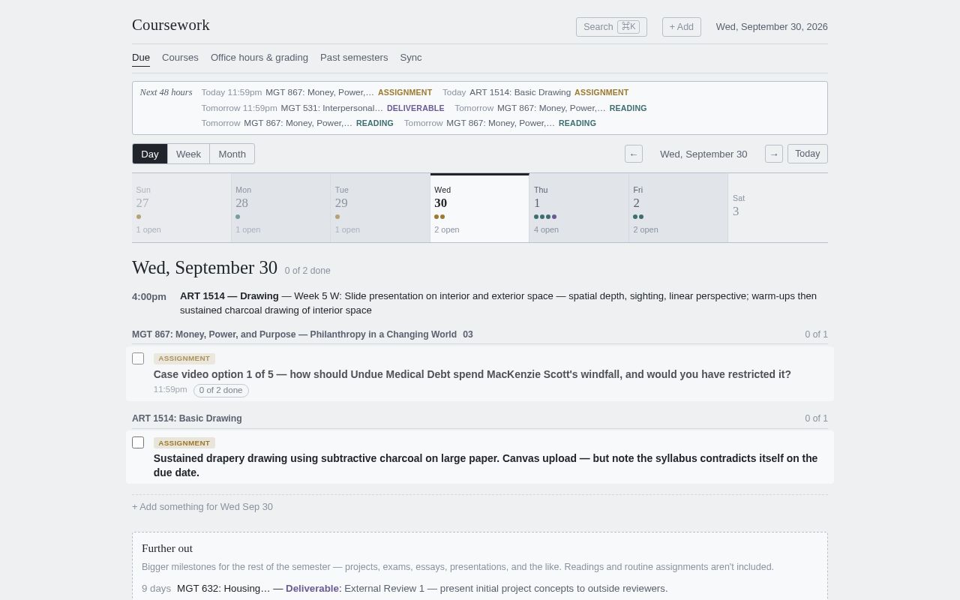
Task: Click the Coursework app title
Action: click(171, 25)
